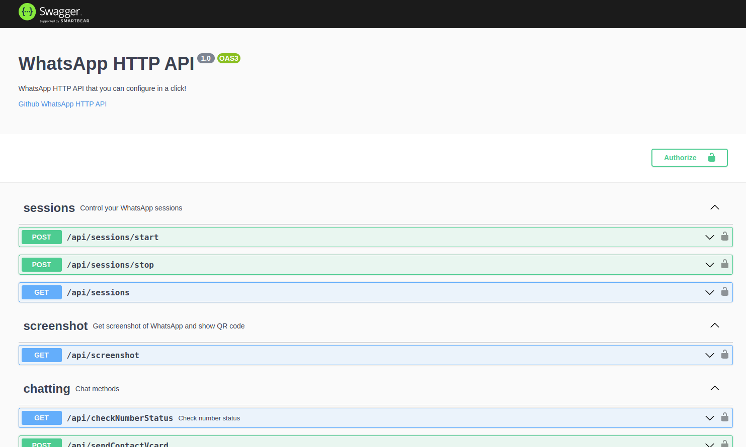The image size is (746, 447).
Task: Click the lock icon on /api/checkNumberStatus
Action: click(725, 417)
